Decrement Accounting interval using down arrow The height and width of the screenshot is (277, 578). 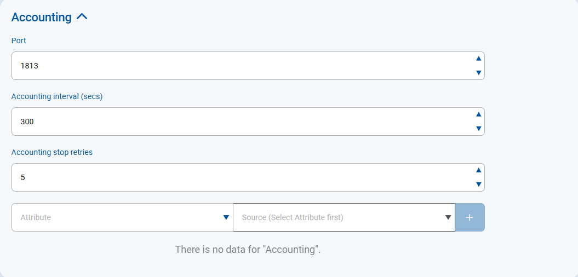click(x=478, y=129)
